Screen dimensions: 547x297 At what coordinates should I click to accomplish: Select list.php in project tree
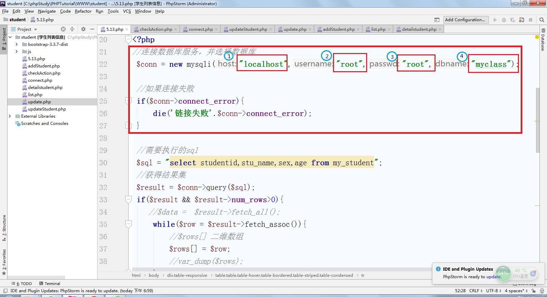(x=35, y=95)
